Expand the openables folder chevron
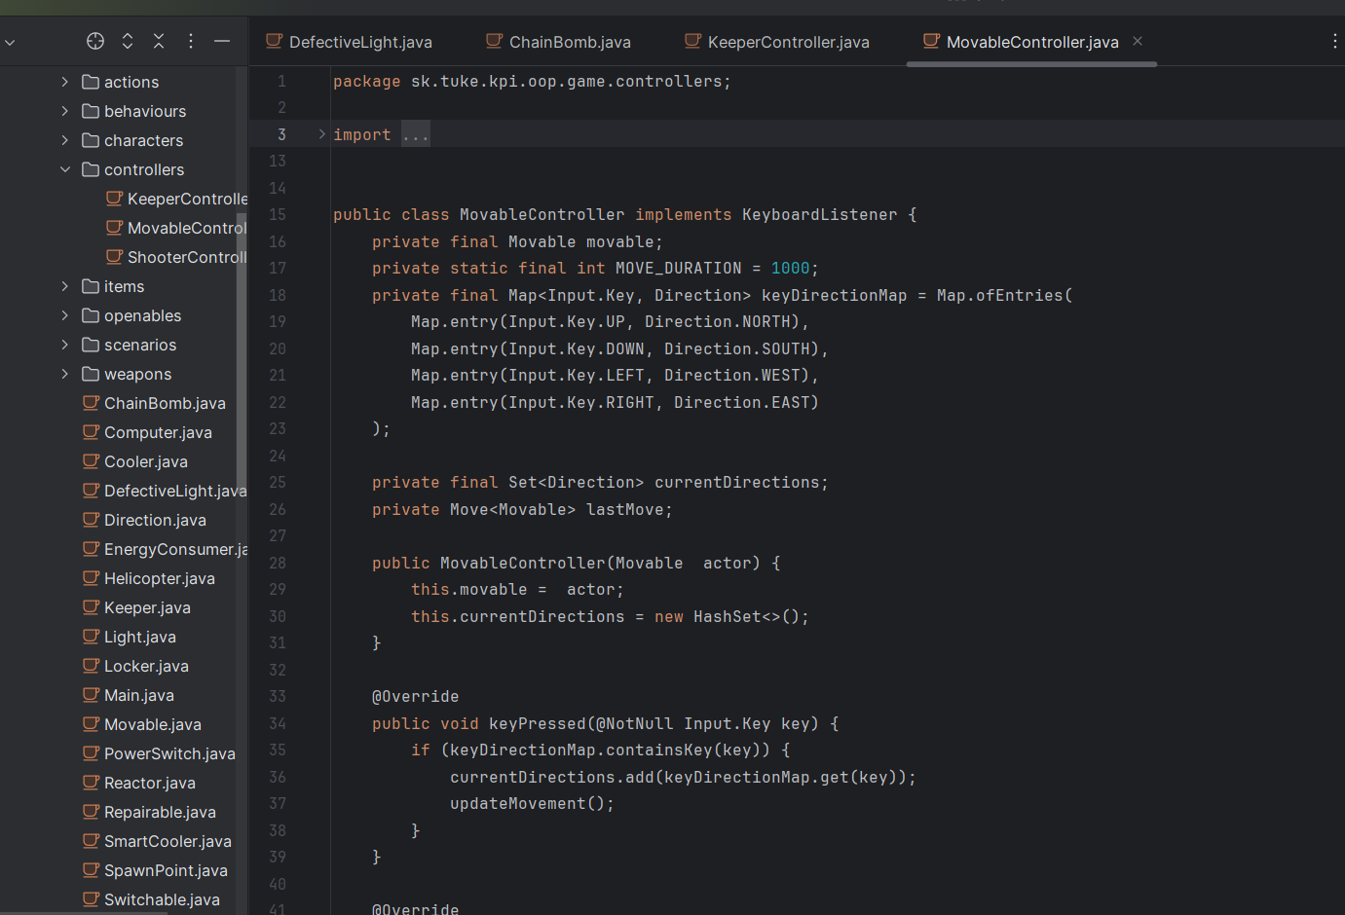The height and width of the screenshot is (915, 1345). point(65,315)
